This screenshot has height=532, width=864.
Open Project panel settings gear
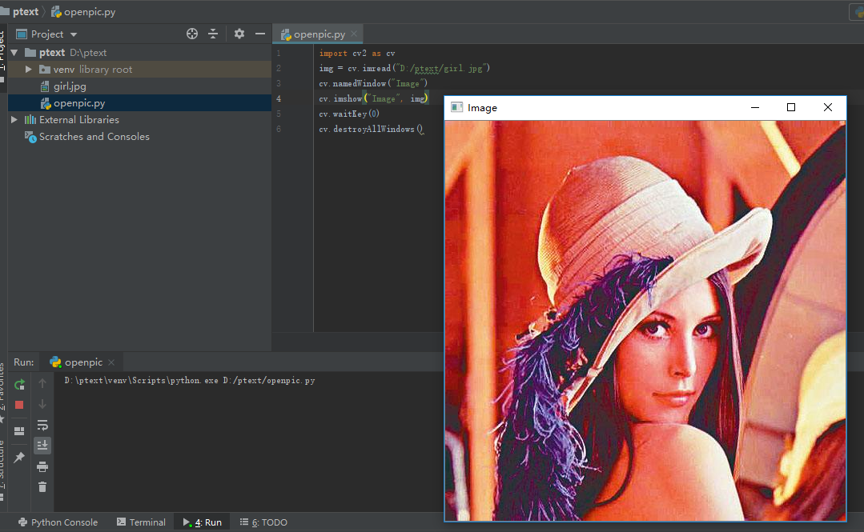click(239, 34)
